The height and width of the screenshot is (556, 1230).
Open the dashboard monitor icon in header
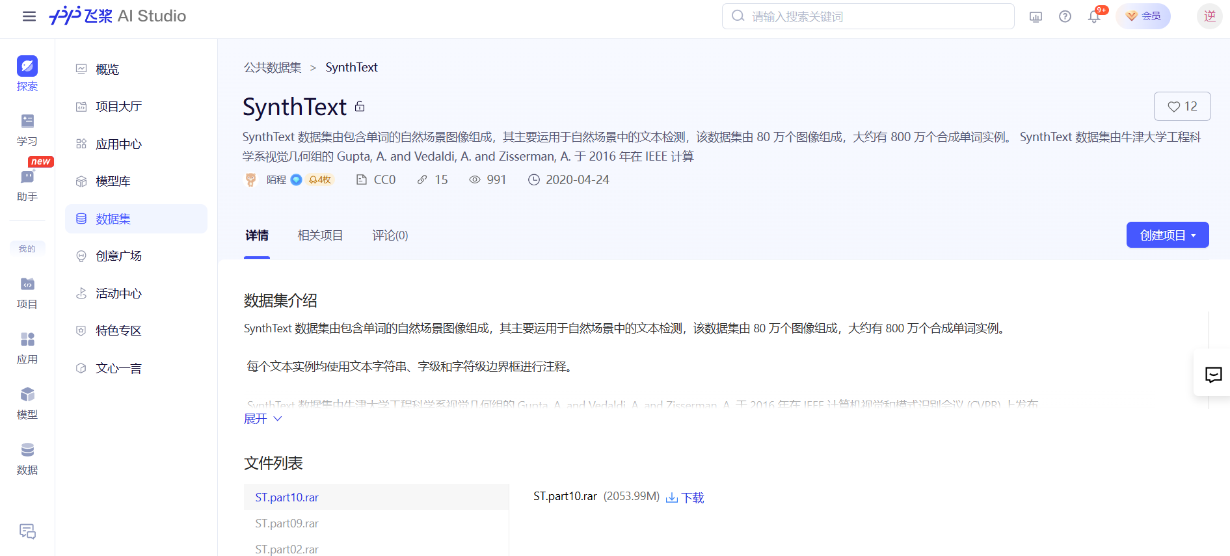tap(1036, 17)
